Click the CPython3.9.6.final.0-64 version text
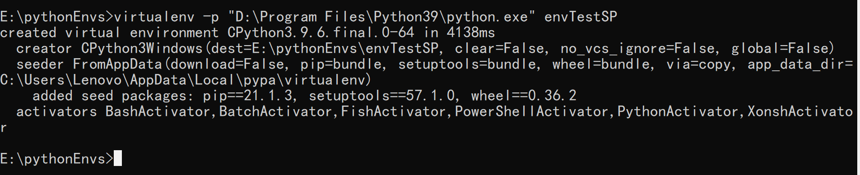Image resolution: width=860 pixels, height=175 pixels. point(321,32)
